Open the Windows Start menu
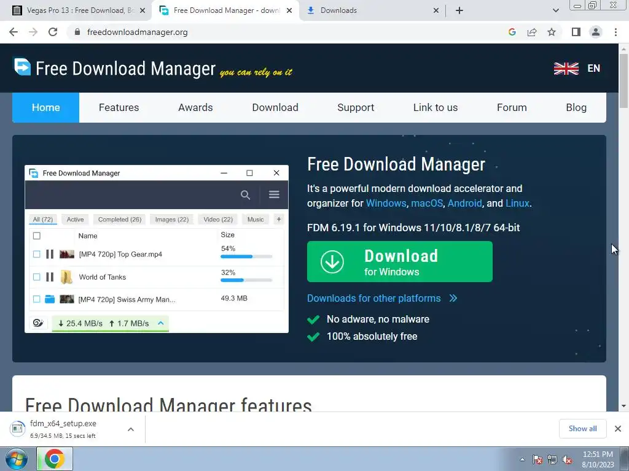 pyautogui.click(x=16, y=459)
